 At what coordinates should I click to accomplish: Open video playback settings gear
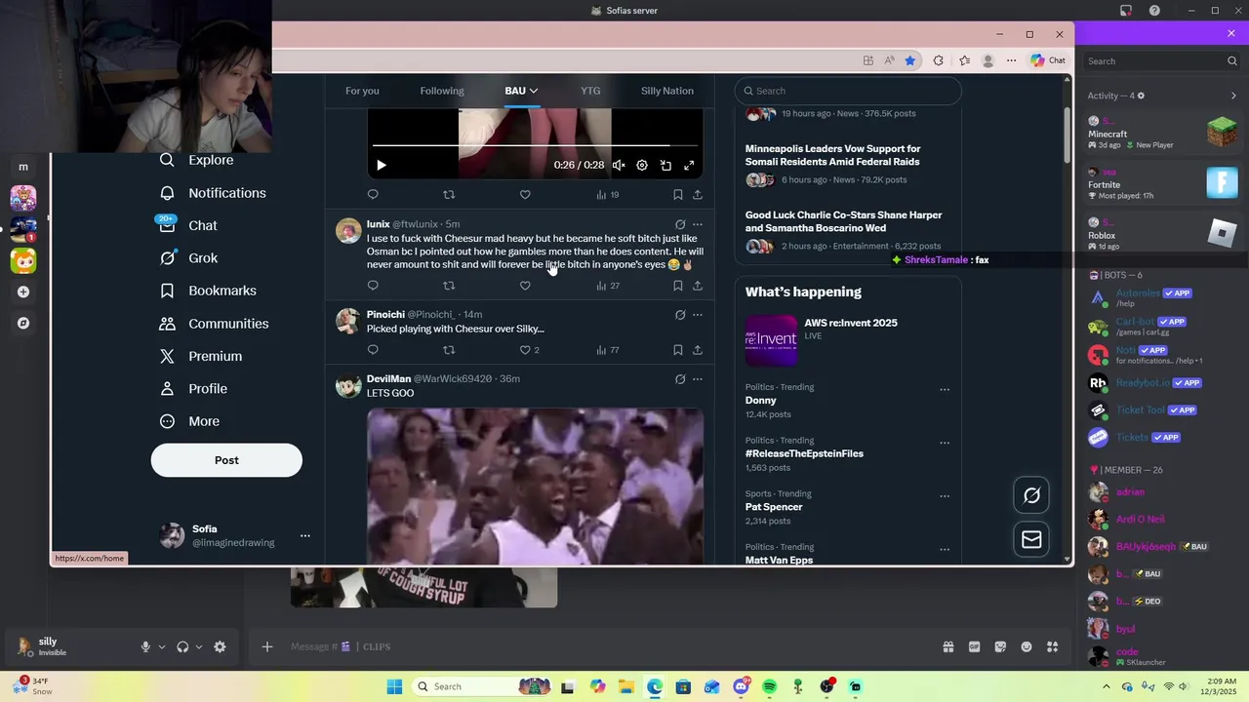pos(642,165)
